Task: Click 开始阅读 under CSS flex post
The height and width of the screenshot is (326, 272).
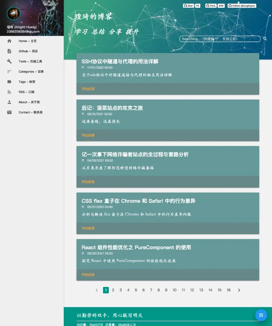Action: coord(88,228)
